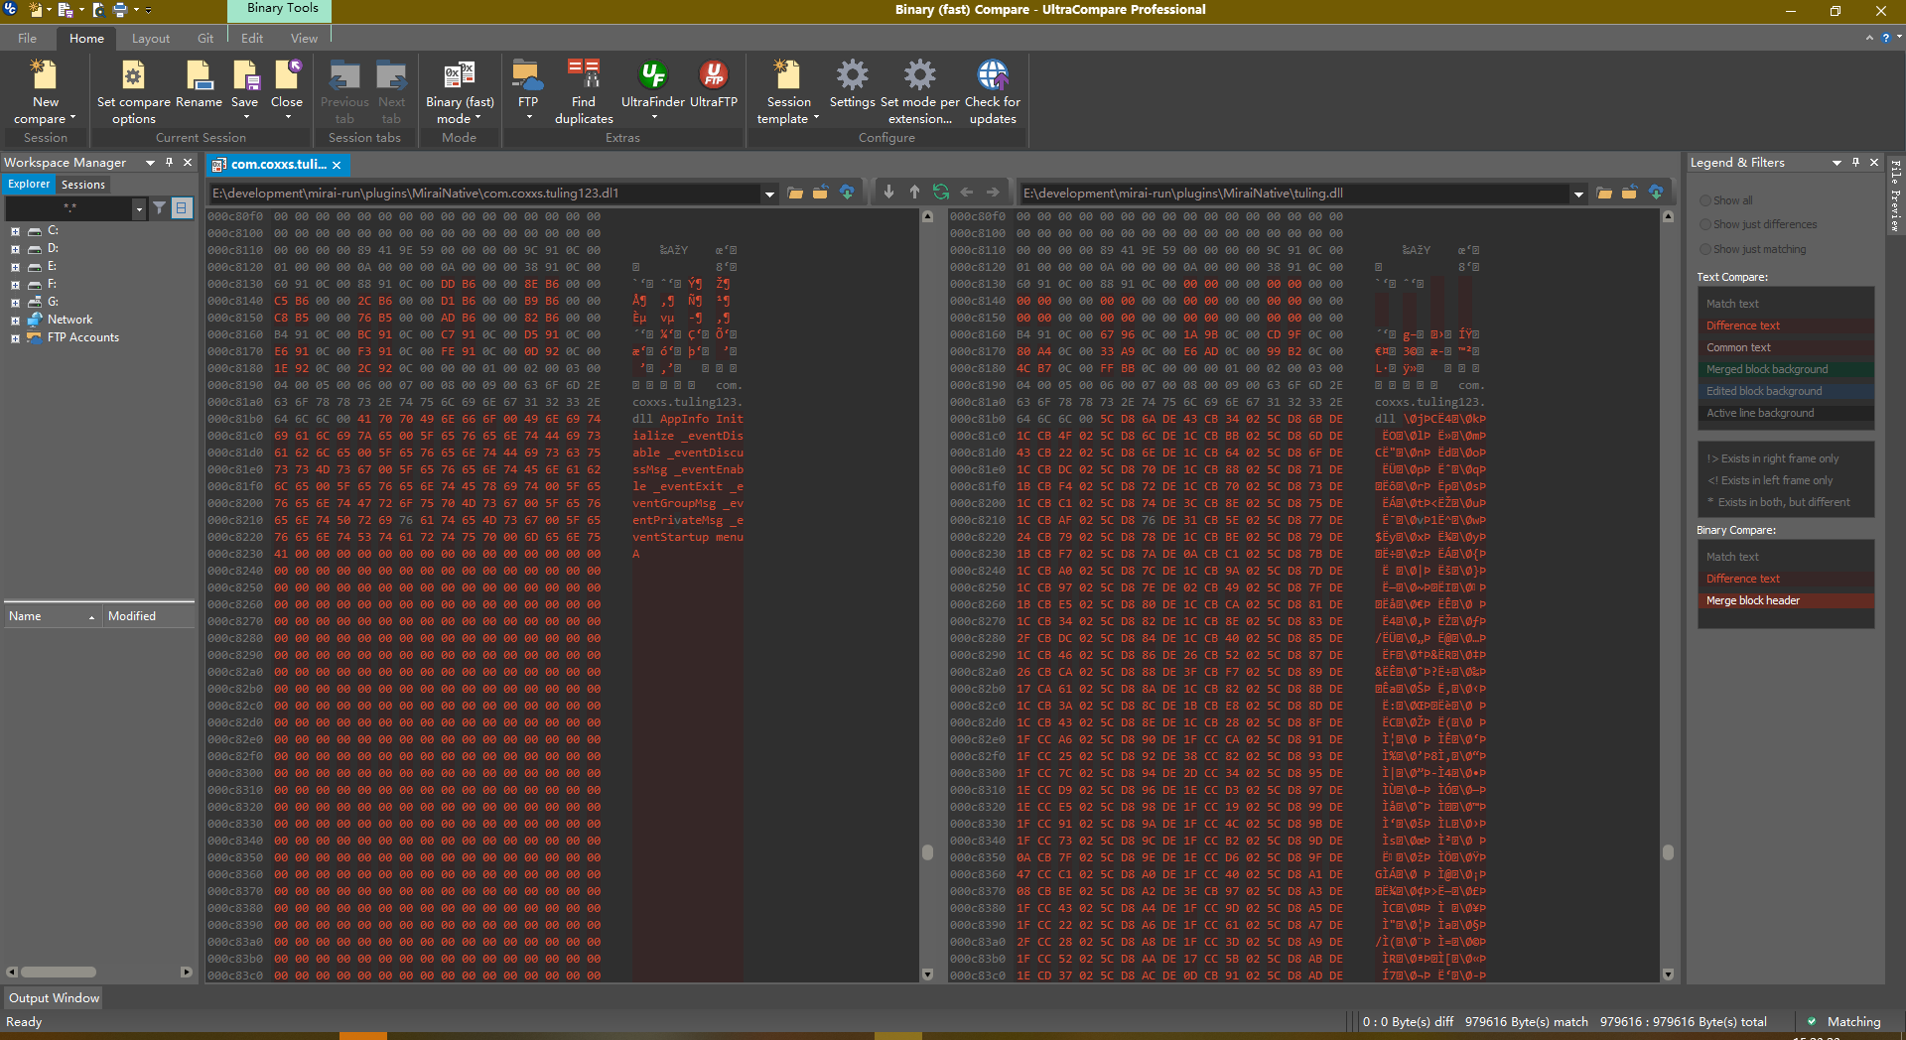This screenshot has height=1040, width=1906.
Task: Open Binary (fast) mode selector
Action: (460, 91)
